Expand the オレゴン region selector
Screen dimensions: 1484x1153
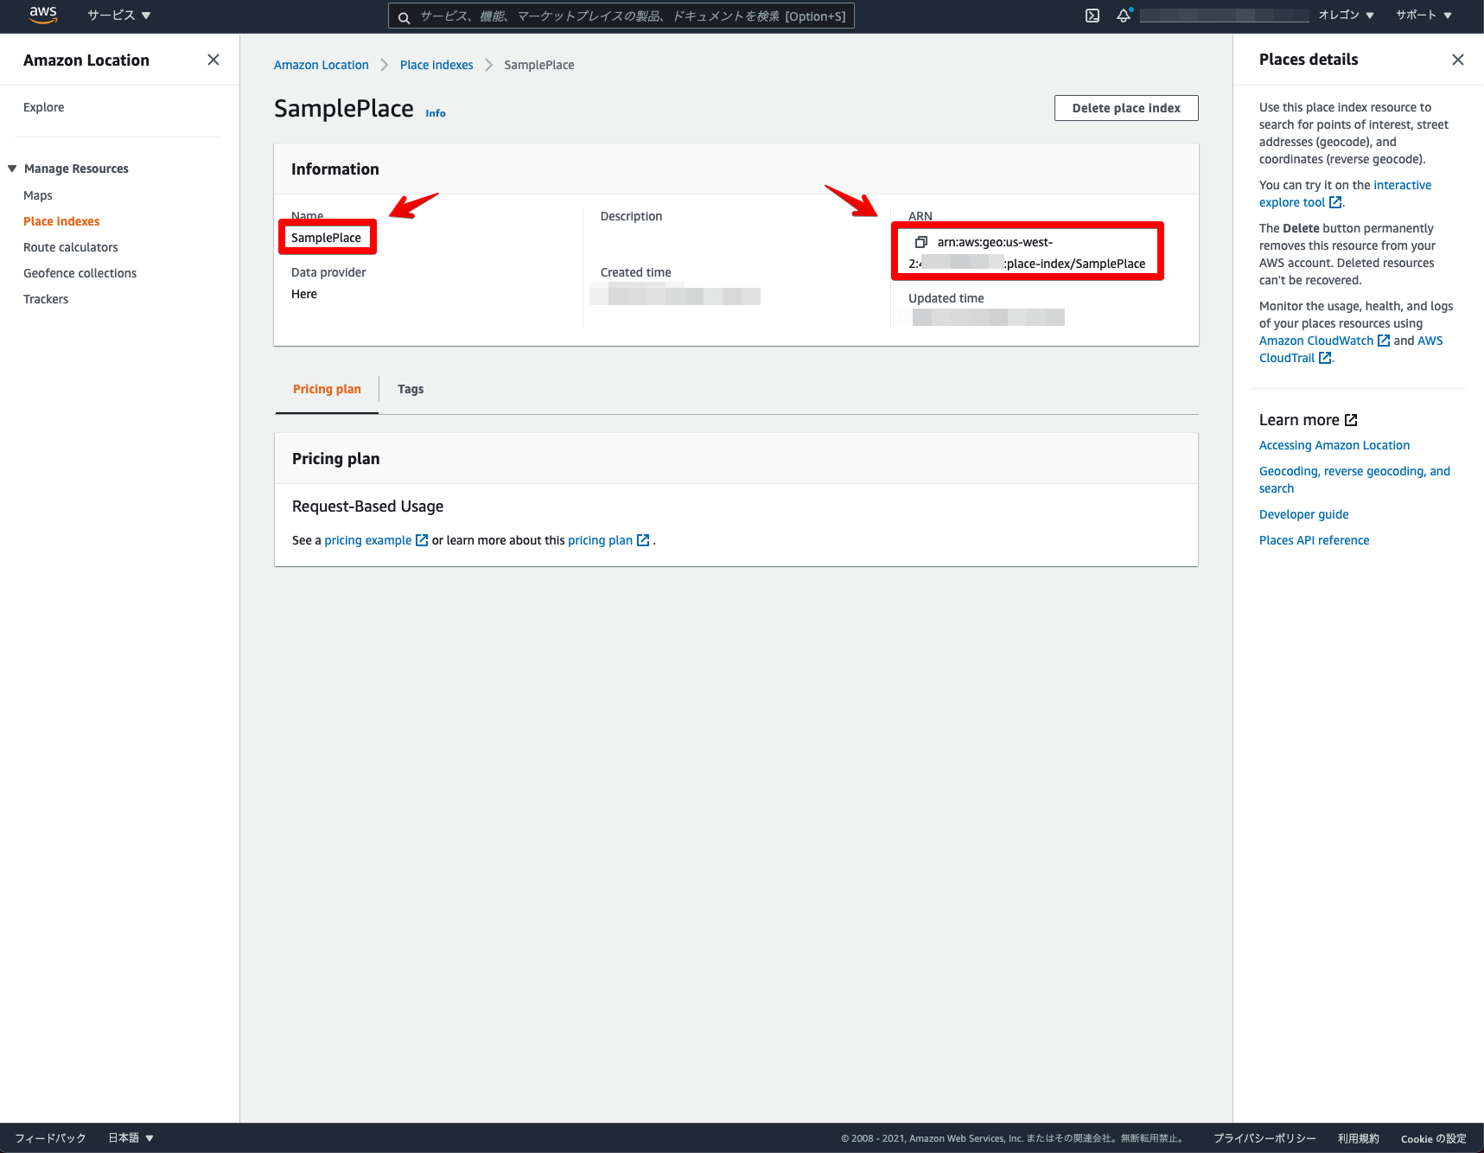[1346, 15]
